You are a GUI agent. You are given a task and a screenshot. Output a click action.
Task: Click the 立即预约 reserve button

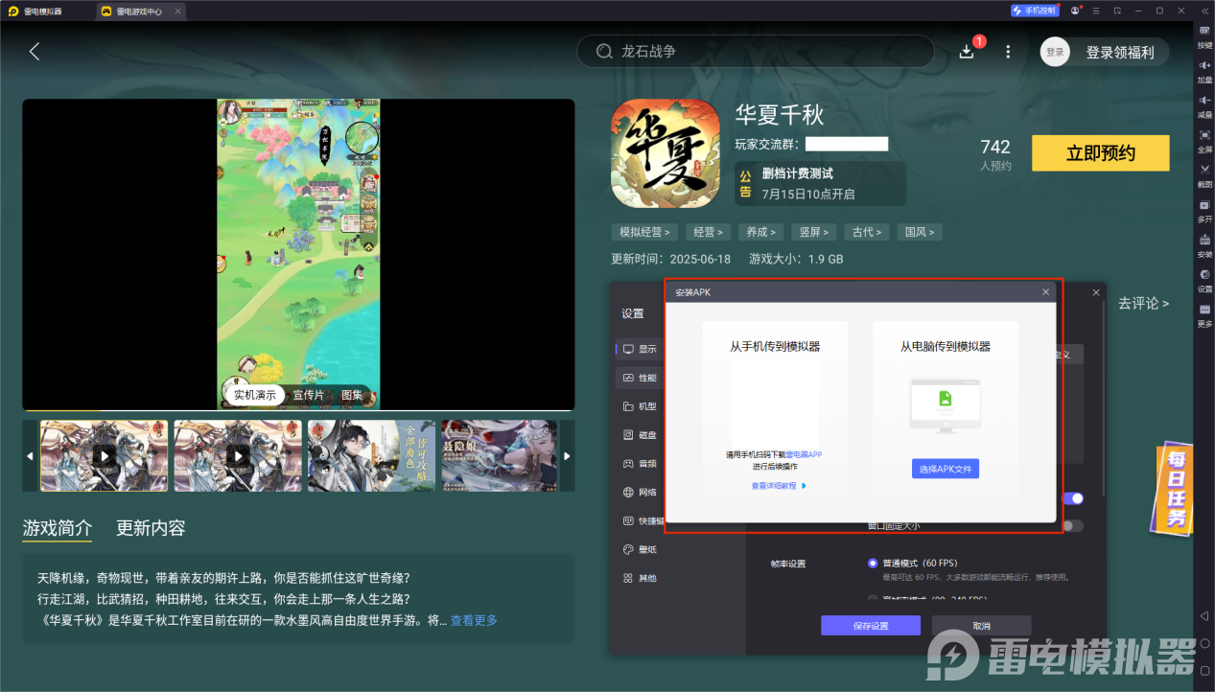(x=1100, y=153)
